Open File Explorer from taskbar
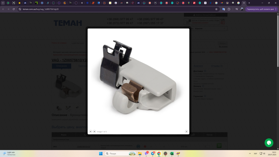 [x=140, y=154]
